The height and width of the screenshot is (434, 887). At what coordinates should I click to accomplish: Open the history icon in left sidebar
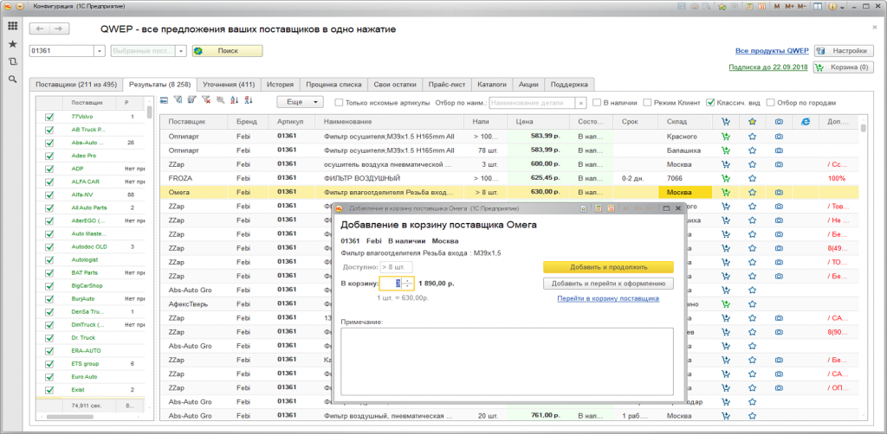12,61
